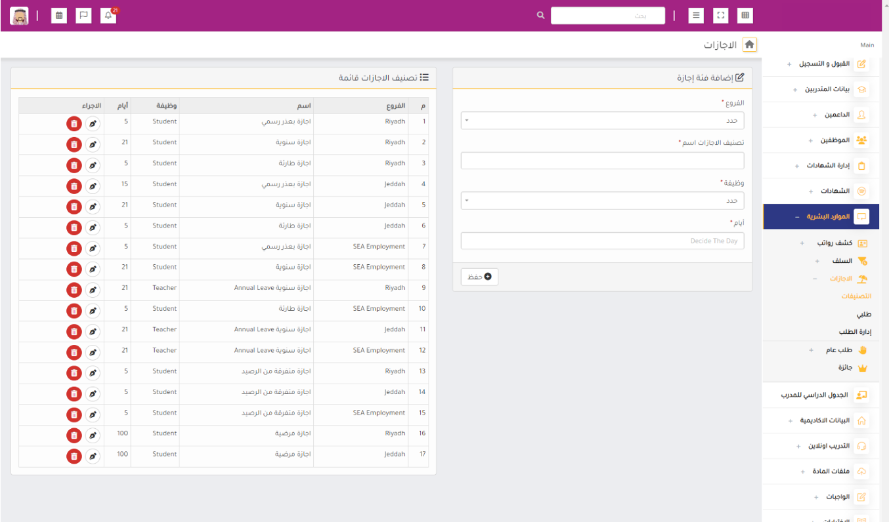Delete row 17 Jeddah sick leave
The width and height of the screenshot is (889, 522).
click(74, 456)
